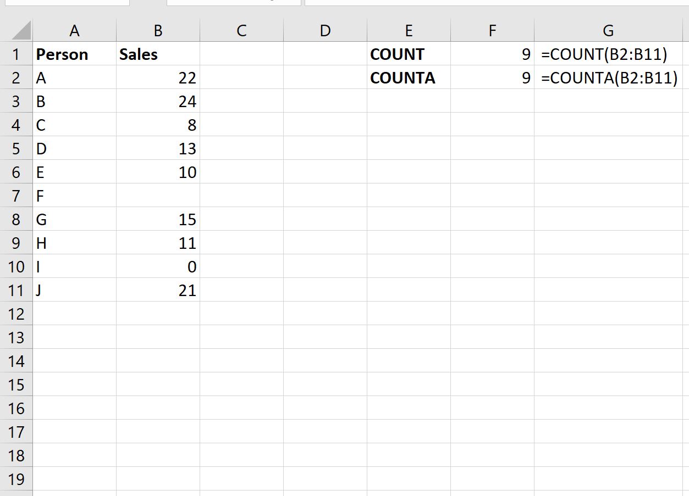Viewport: 689px width, 496px height.
Task: Select the cell containing sales value 24
Action: (x=158, y=102)
